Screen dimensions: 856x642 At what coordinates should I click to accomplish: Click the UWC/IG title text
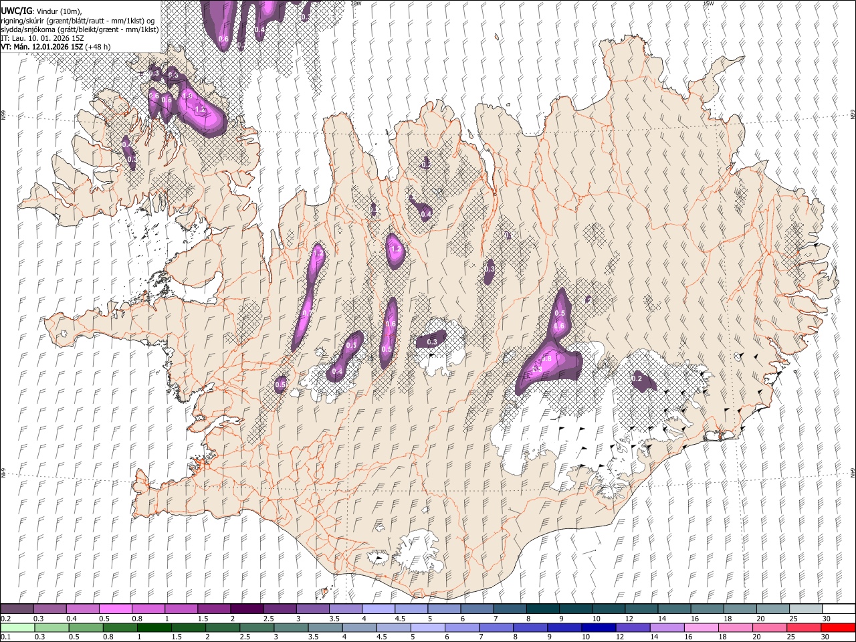[x=15, y=11]
